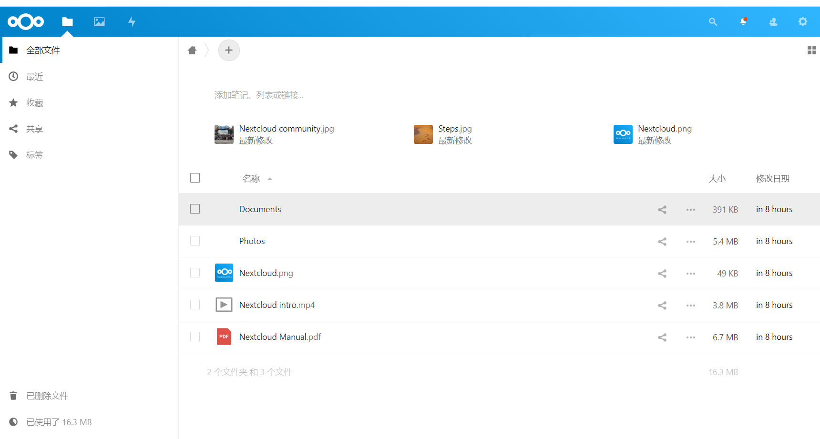Open Nextcloud intro.mp4

pos(277,305)
